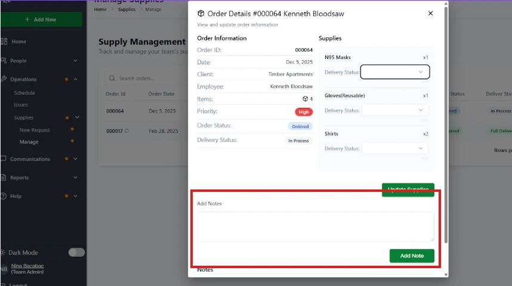This screenshot has height=286, width=512.
Task: Click the magnifier icon in Search orders
Action: 112,78
